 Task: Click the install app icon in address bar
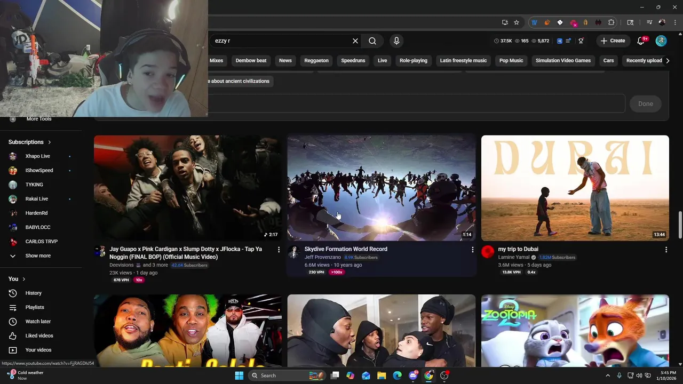coord(505,22)
